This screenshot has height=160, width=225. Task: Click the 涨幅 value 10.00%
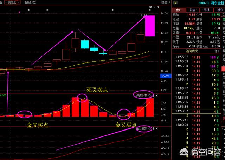(190, 24)
